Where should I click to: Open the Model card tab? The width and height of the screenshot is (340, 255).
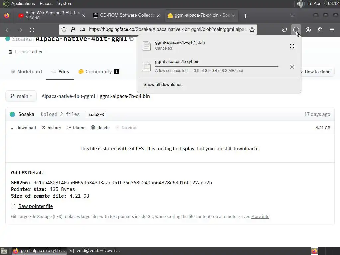click(x=26, y=72)
